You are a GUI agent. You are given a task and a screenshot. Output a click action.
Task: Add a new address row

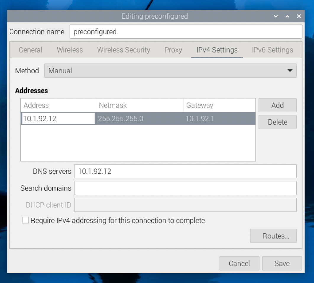coord(277,105)
